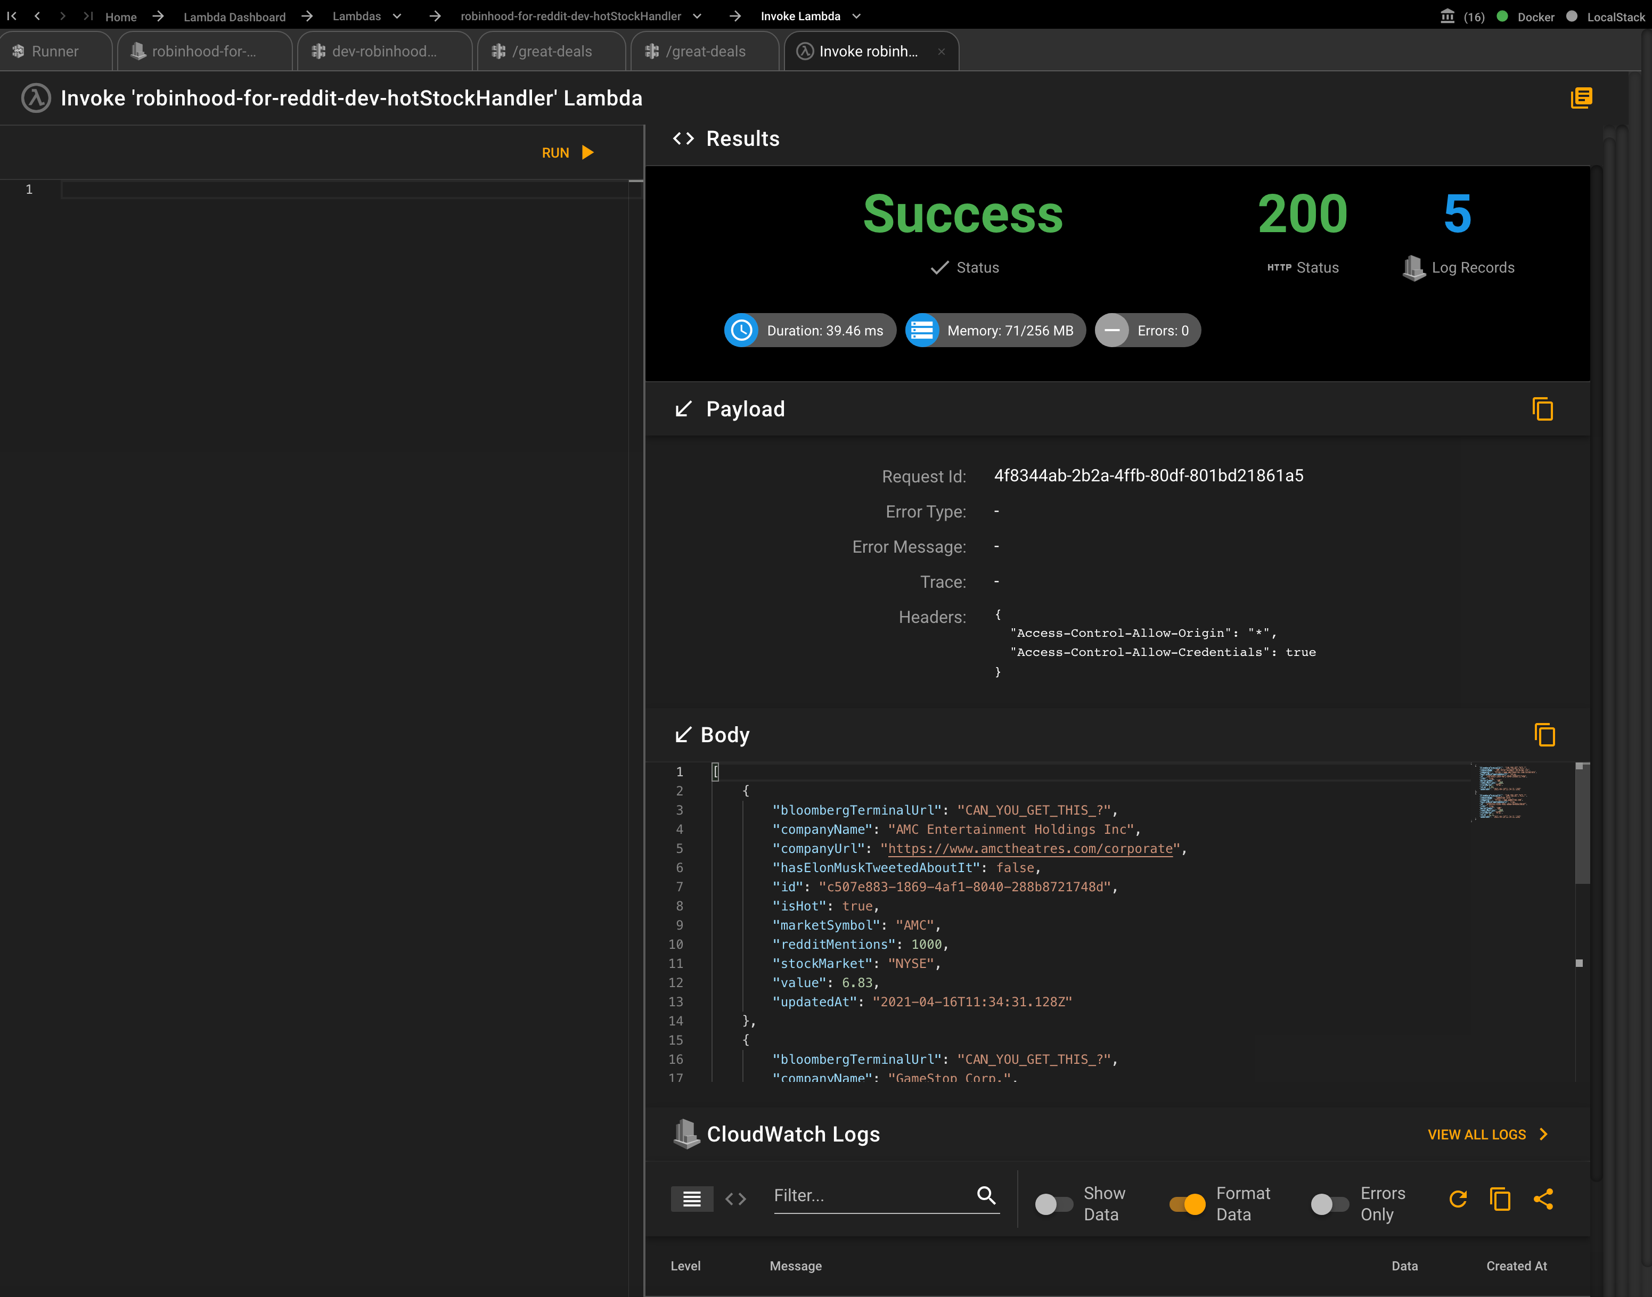Copy the CloudWatch logs
This screenshot has width=1652, height=1297.
[1500, 1199]
